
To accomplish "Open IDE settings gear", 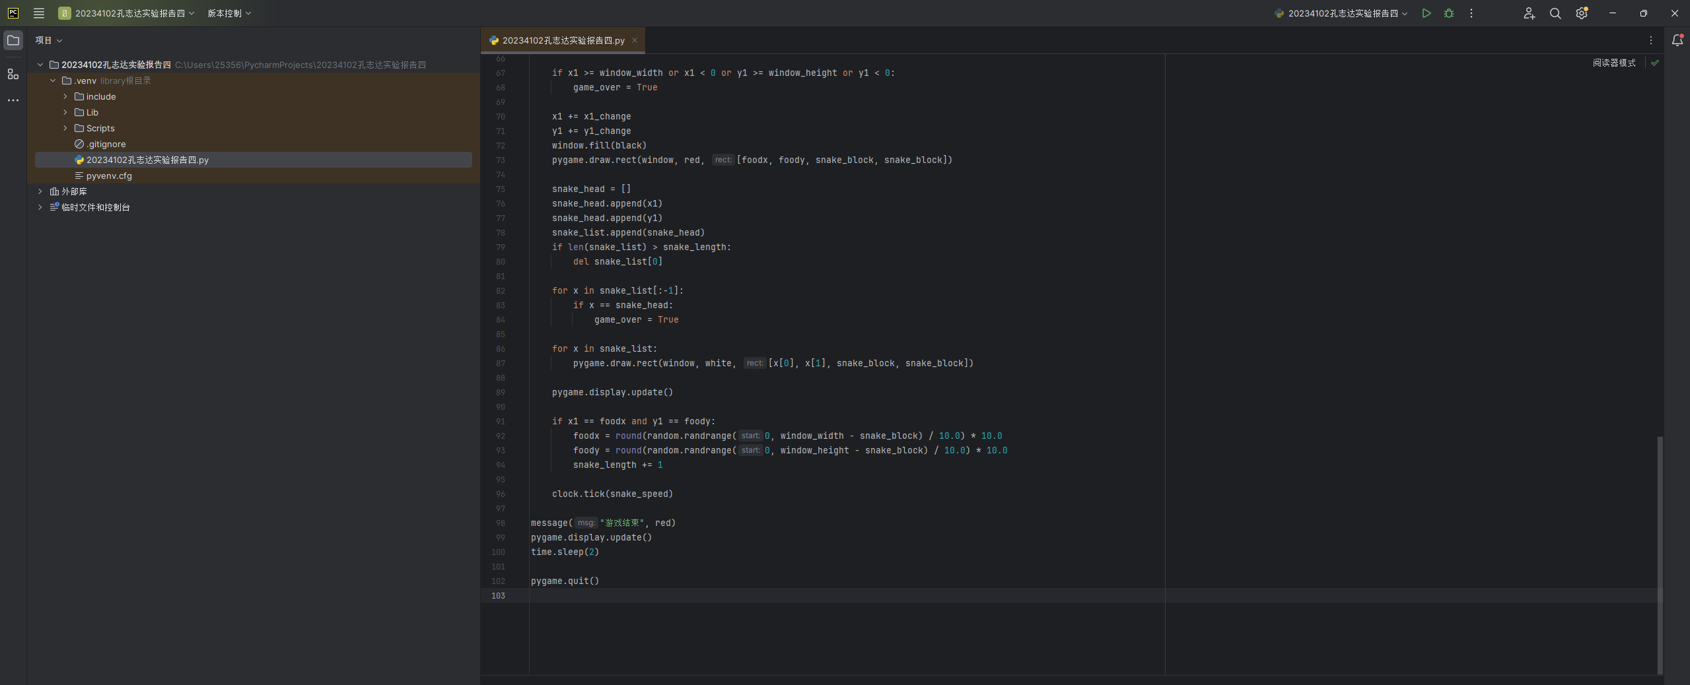I will coord(1581,13).
